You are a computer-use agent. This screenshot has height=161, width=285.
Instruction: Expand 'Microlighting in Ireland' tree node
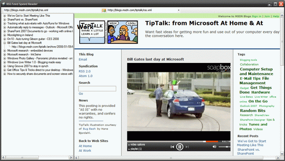point(4,35)
